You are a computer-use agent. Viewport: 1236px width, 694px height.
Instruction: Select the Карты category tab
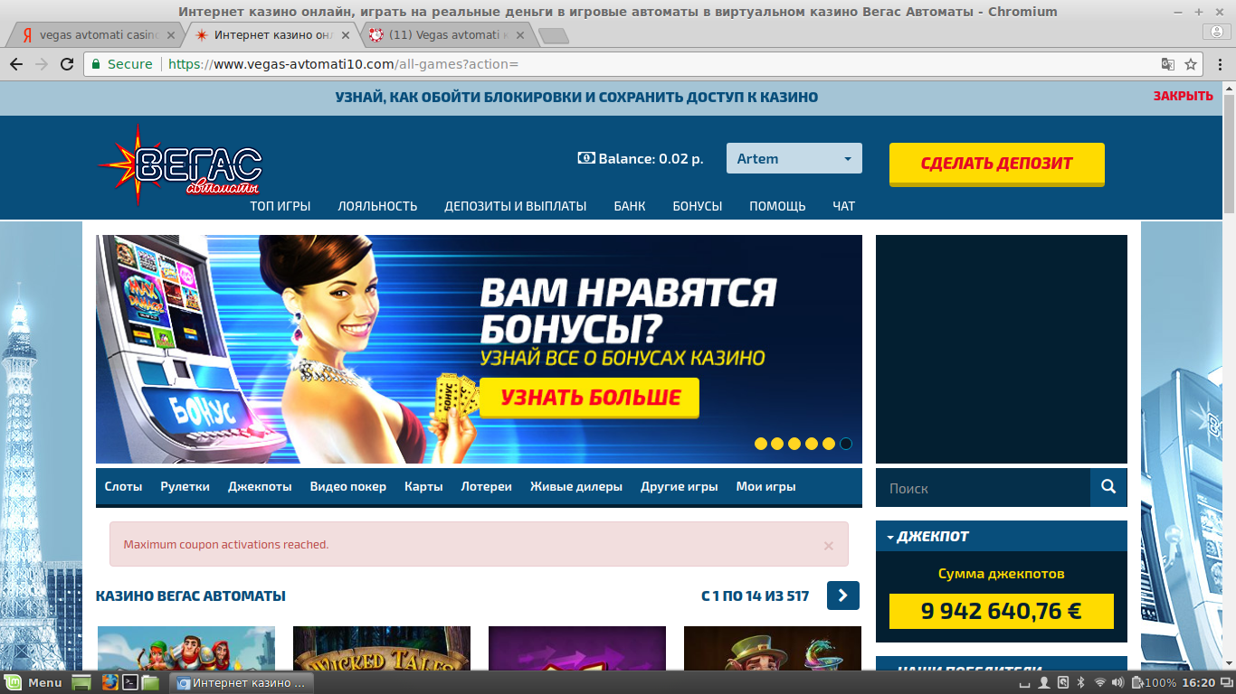click(x=423, y=486)
